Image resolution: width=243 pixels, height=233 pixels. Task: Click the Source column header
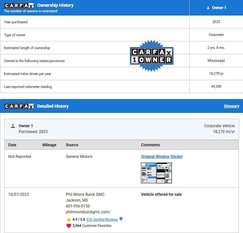72,145
